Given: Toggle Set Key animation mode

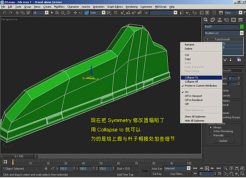Looking at the screenshot, I should [157, 174].
